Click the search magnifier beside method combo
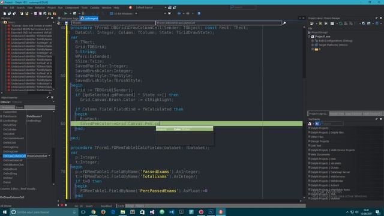Viewport: 384px width, 216px height. click(284, 23)
